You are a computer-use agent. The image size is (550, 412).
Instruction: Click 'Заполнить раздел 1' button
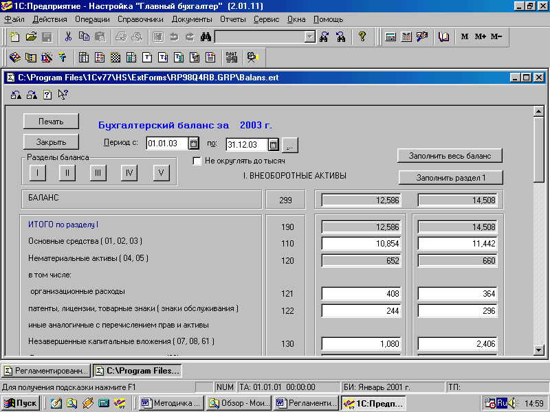451,178
